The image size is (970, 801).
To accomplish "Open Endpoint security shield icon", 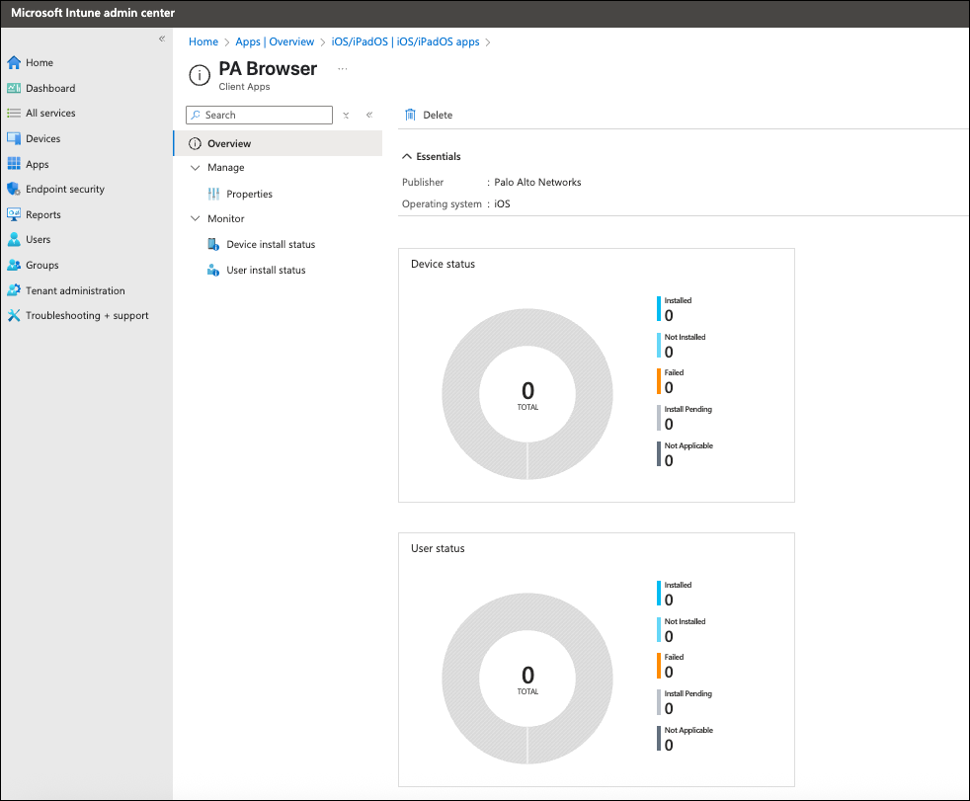I will (14, 189).
